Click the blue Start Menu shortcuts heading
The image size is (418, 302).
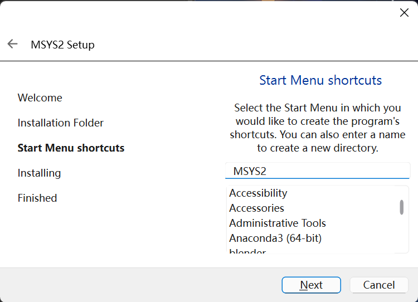tap(320, 80)
